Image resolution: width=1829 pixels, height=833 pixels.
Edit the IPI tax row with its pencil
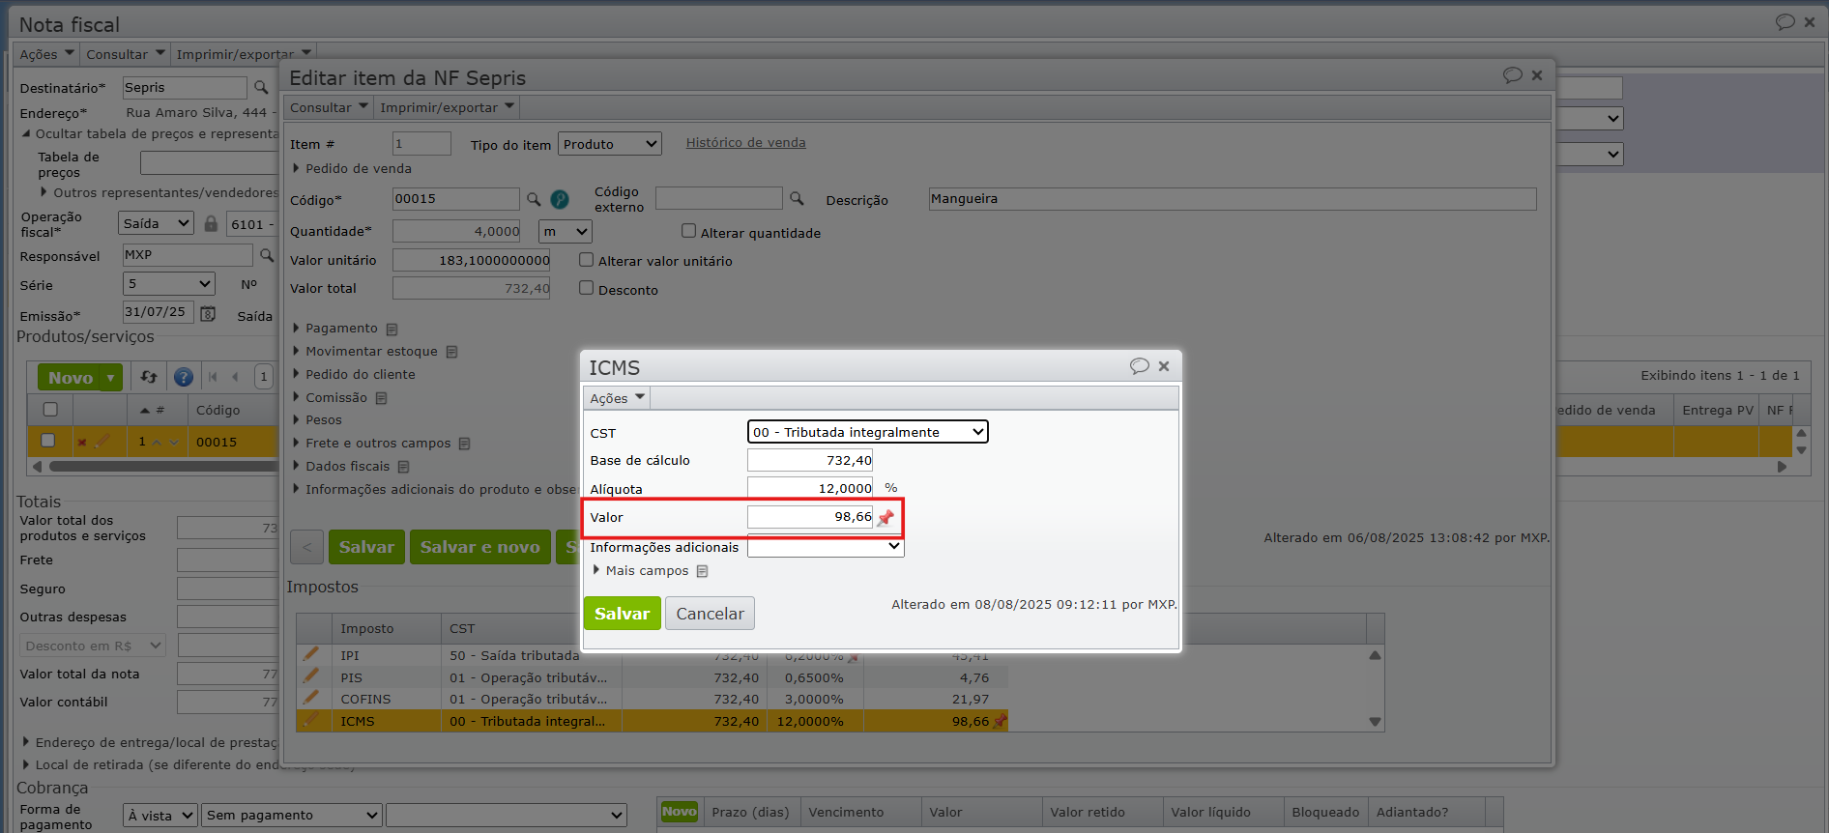pos(311,654)
